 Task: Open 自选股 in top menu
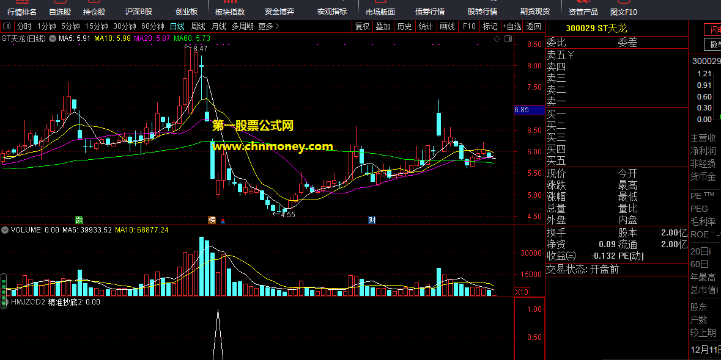coord(61,12)
